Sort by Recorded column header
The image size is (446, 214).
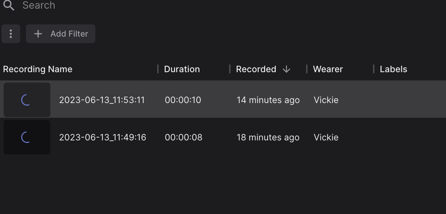[256, 69]
